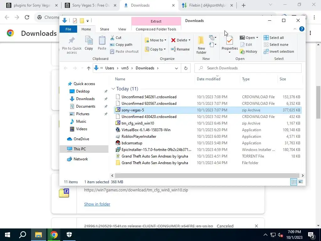The image size is (321, 241).
Task: Open the 7-Zip Open dropdown arrow
Action: pyautogui.click(x=257, y=38)
